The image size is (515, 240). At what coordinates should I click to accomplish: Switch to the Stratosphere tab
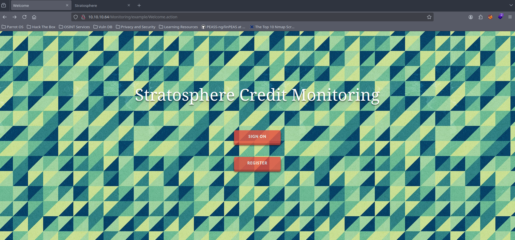tap(99, 5)
